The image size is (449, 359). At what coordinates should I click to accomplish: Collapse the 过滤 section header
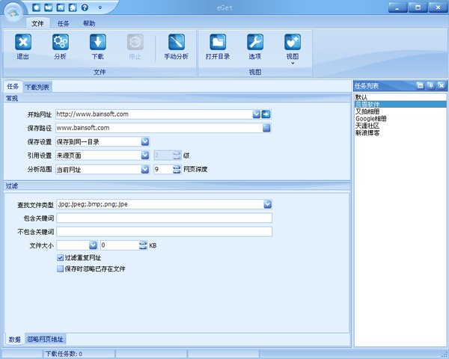(x=177, y=185)
